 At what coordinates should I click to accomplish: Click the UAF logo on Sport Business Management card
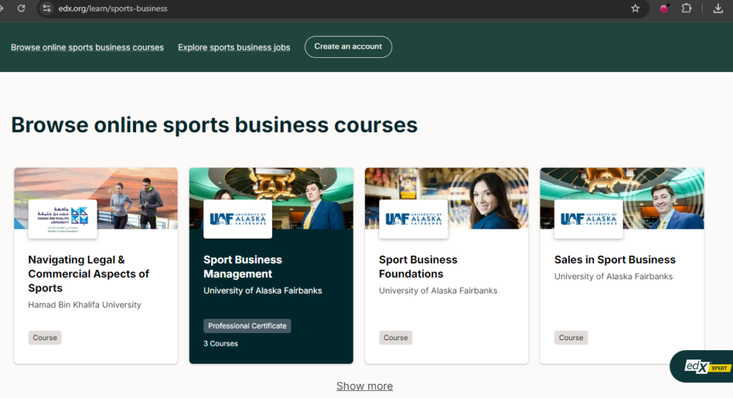click(x=238, y=219)
